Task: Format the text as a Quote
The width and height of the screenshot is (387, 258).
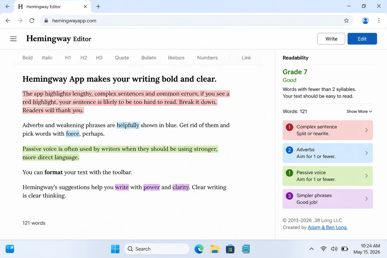Action: (x=122, y=58)
